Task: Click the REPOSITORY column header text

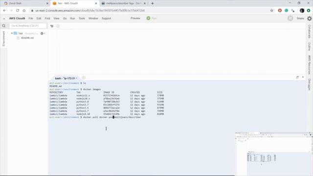Action: [56, 92]
